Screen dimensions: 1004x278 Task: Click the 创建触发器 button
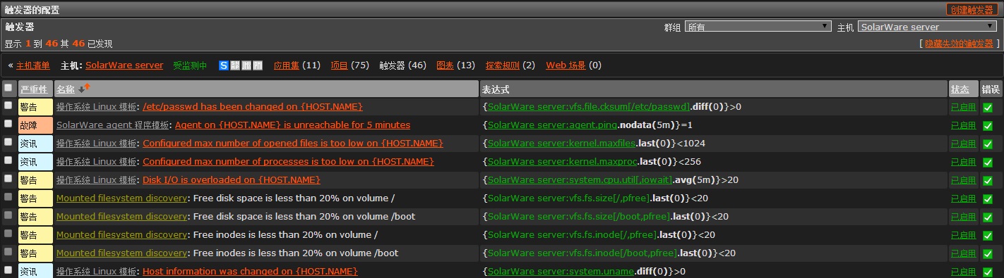click(972, 10)
